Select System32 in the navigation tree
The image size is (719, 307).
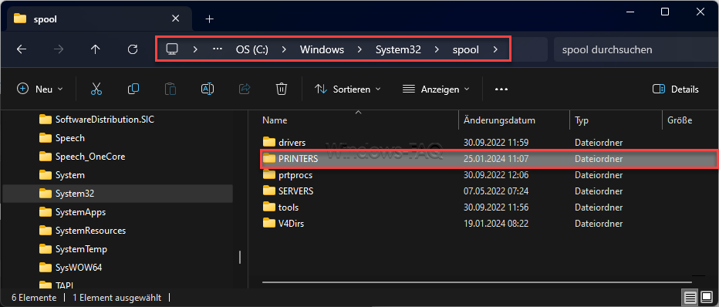coord(117,194)
